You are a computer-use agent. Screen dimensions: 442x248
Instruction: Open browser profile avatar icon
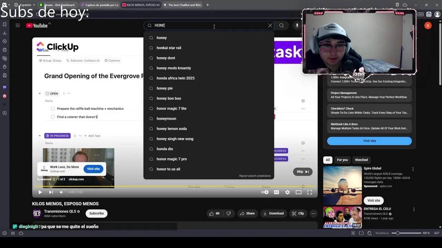[x=437, y=14]
